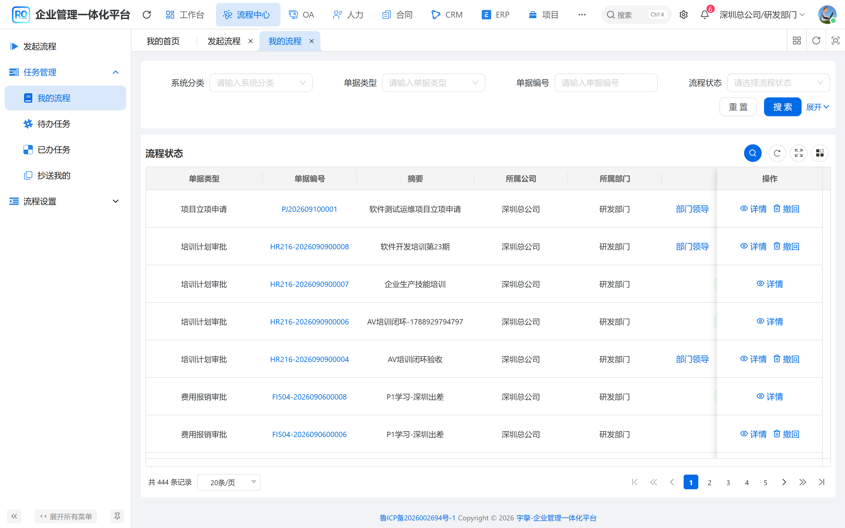
Task: Open the 系统分类 dropdown
Action: point(261,83)
